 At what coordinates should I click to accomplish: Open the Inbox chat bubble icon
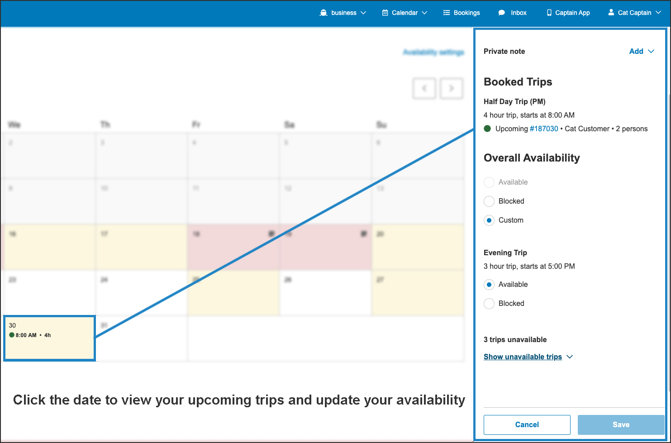point(502,13)
